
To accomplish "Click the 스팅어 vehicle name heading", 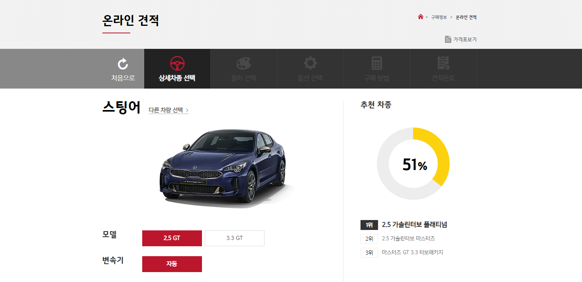I will coord(121,108).
